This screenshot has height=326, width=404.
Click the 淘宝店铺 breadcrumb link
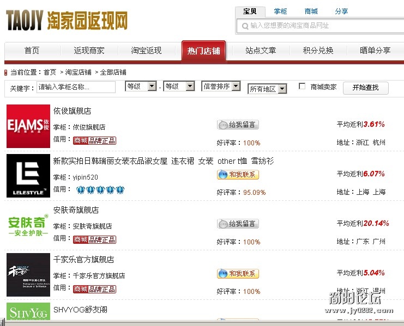click(79, 72)
